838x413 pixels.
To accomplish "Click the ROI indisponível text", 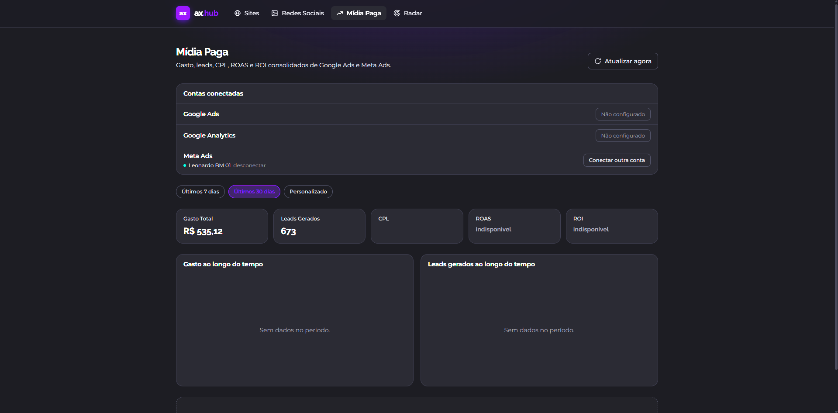I will point(591,229).
